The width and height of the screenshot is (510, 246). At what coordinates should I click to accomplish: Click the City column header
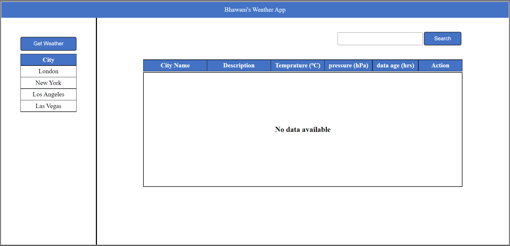48,60
